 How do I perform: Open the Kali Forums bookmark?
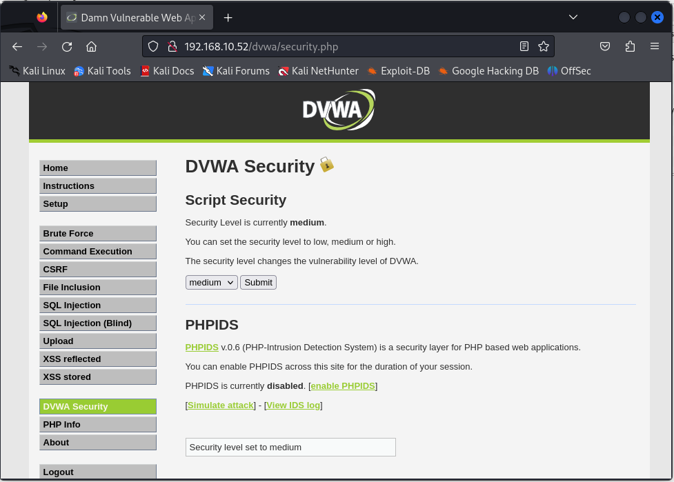click(237, 71)
